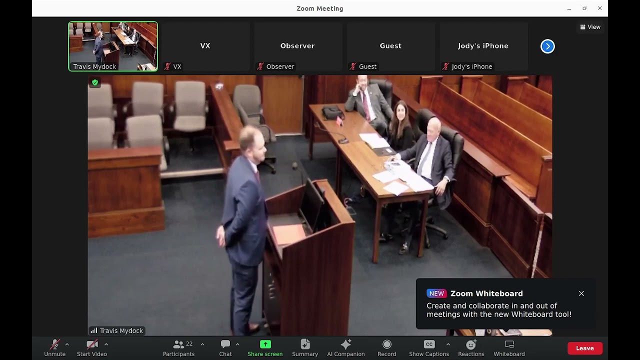
Task: Launch AI Companion
Action: tap(346, 348)
